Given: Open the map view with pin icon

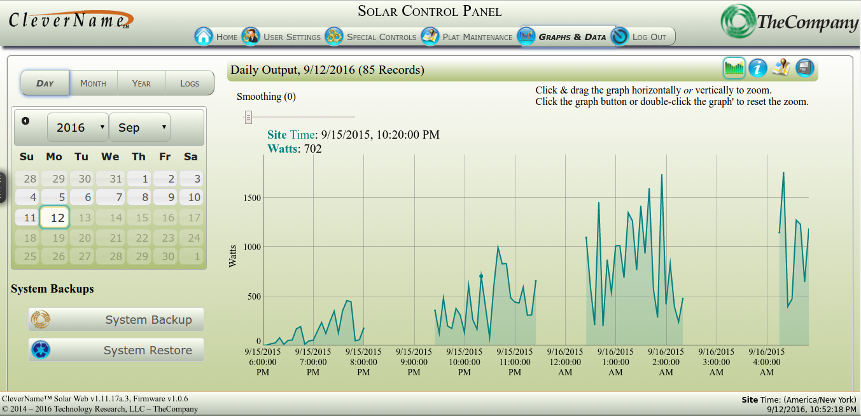Looking at the screenshot, I should coord(781,67).
